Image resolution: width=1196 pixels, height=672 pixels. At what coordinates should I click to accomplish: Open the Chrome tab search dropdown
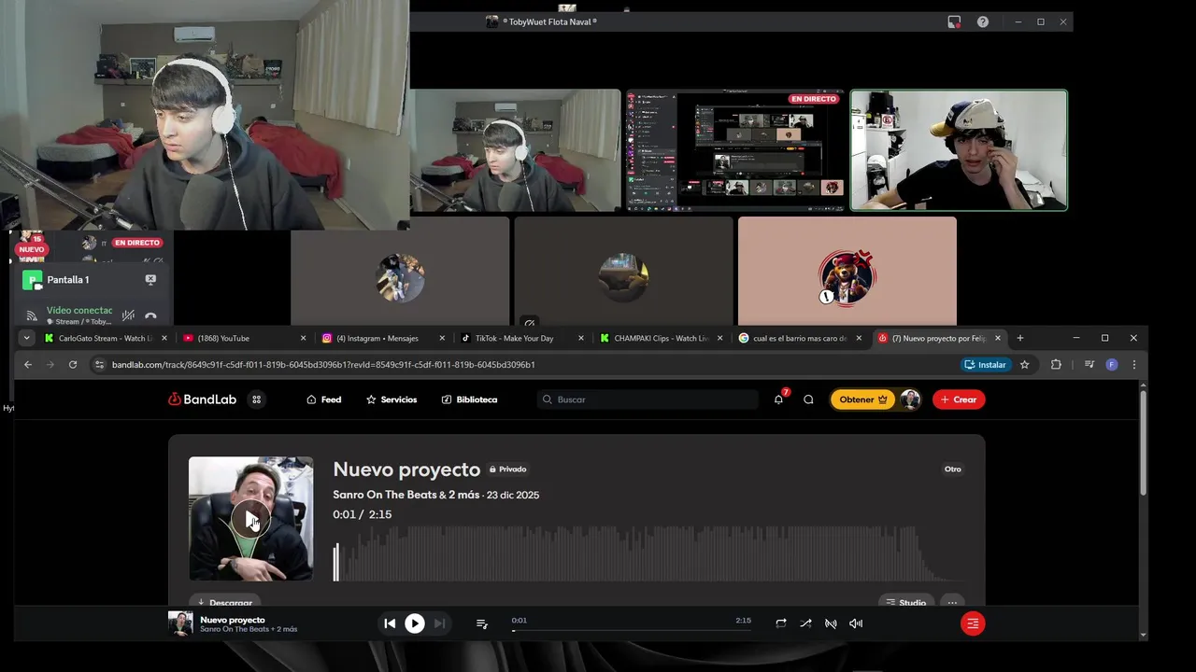click(26, 338)
